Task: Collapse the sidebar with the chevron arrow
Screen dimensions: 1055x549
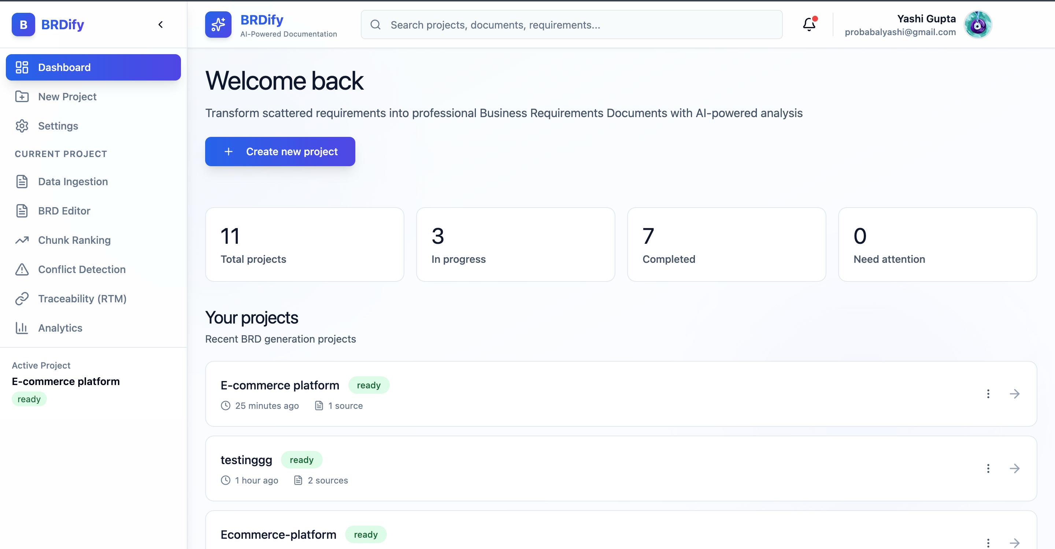Action: (x=160, y=25)
